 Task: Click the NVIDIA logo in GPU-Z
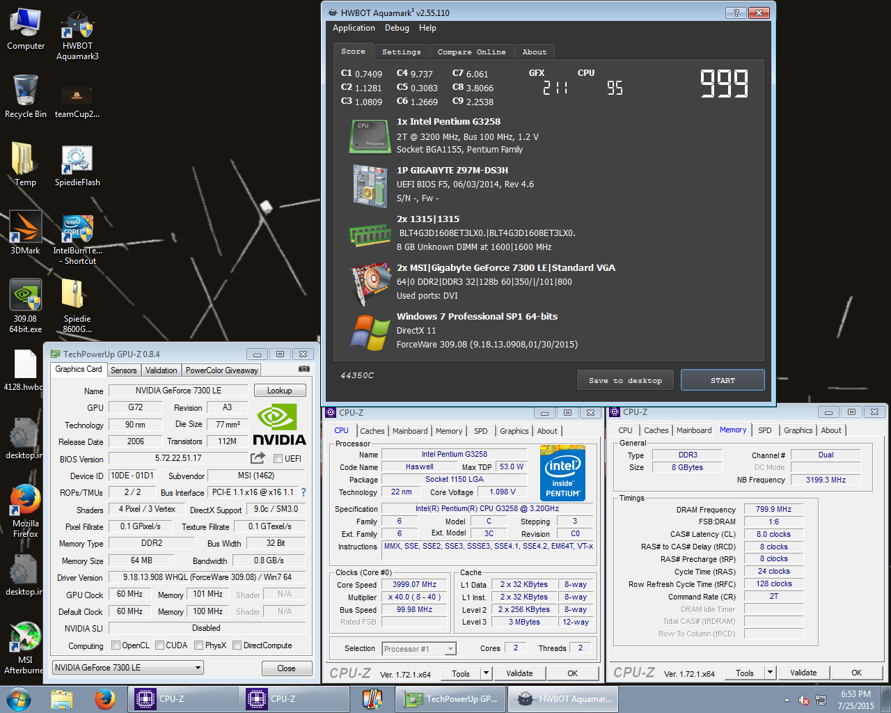pyautogui.click(x=279, y=425)
